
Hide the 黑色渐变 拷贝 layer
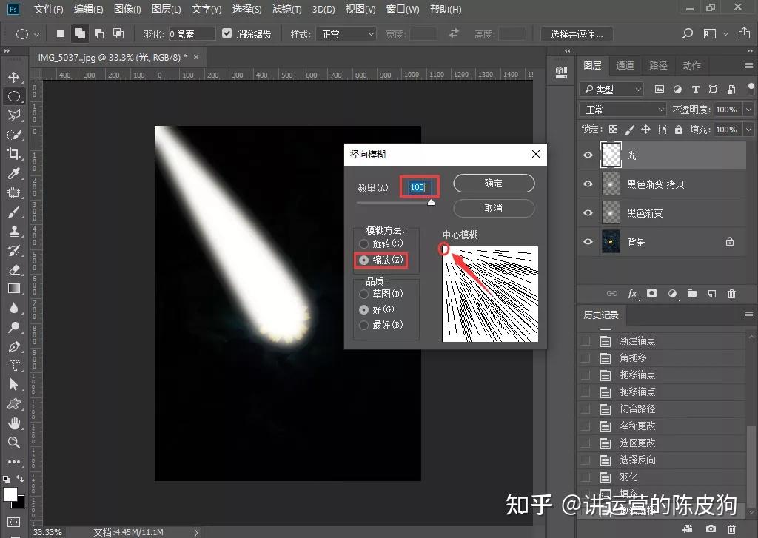pyautogui.click(x=588, y=184)
